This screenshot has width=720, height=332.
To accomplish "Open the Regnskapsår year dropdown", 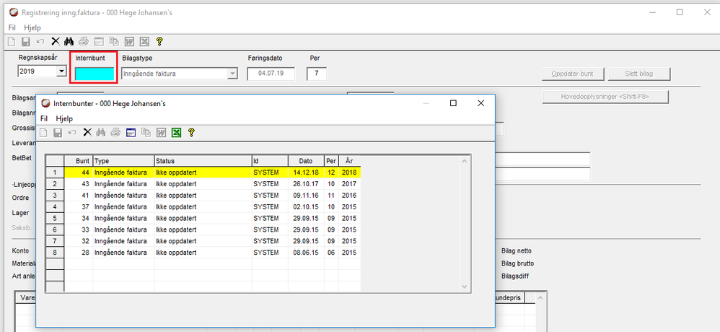I will [61, 72].
